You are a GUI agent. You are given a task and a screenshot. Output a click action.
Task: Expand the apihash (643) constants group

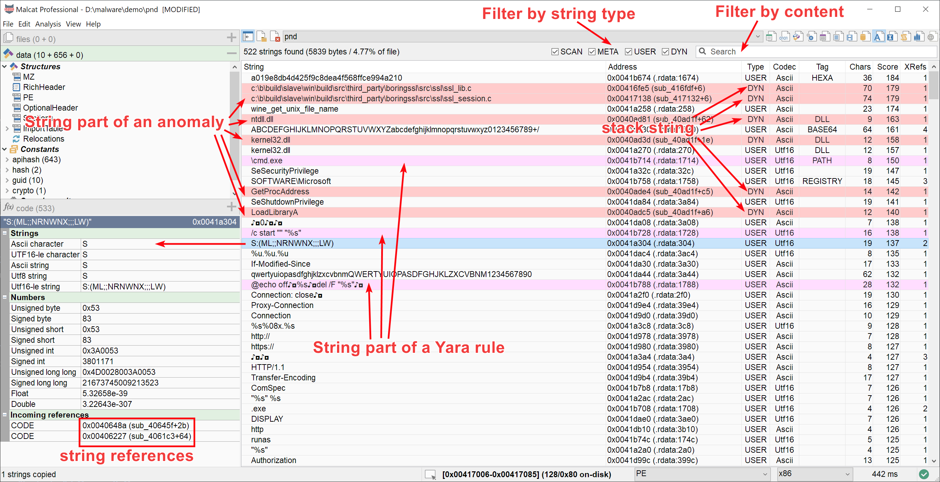[7, 159]
